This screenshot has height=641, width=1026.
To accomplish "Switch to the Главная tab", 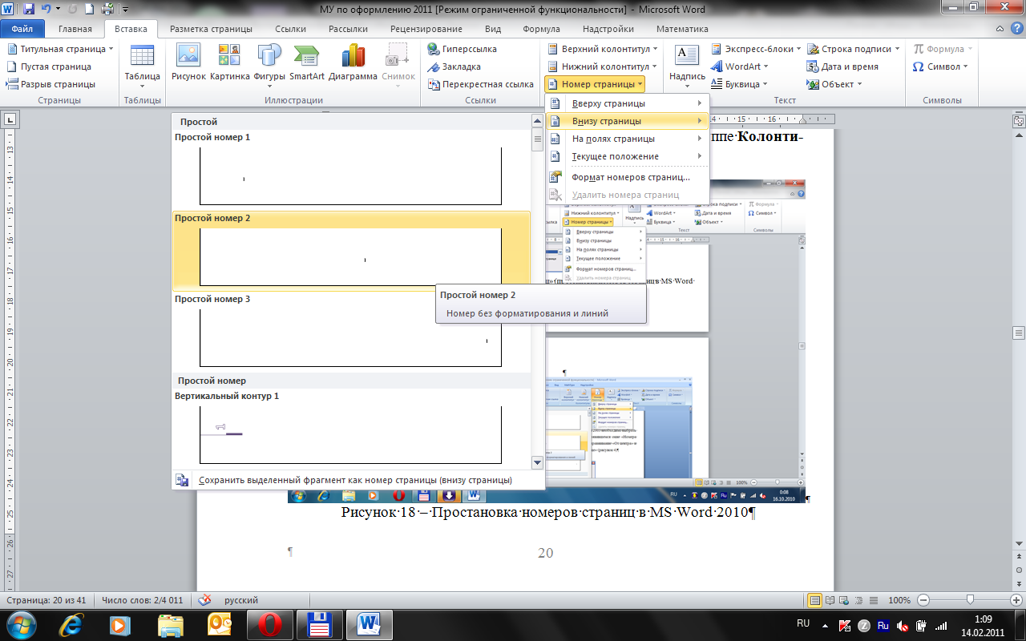I will pyautogui.click(x=75, y=29).
